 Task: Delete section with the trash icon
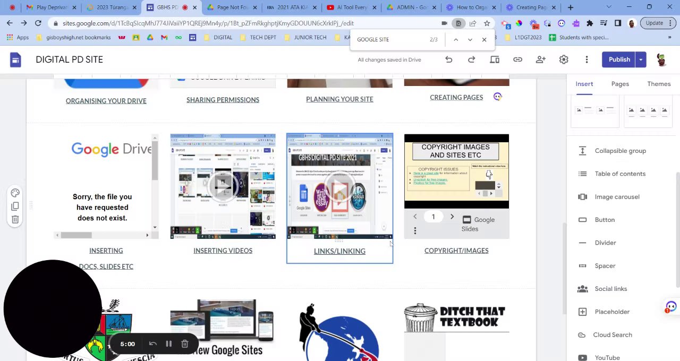[15, 219]
